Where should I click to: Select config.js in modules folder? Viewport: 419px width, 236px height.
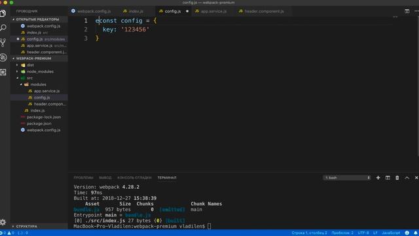tap(39, 98)
